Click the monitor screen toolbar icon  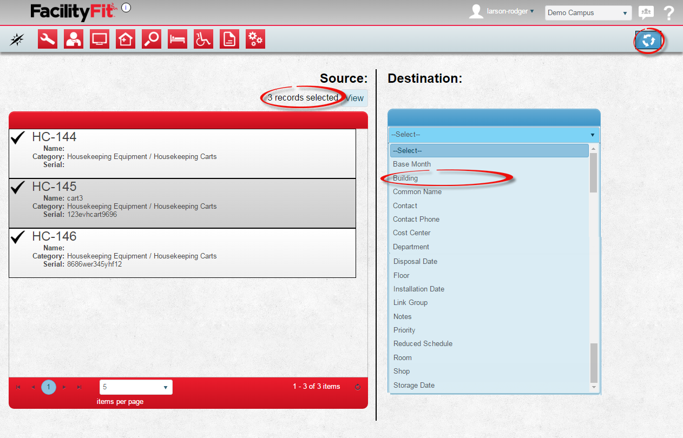click(x=100, y=39)
